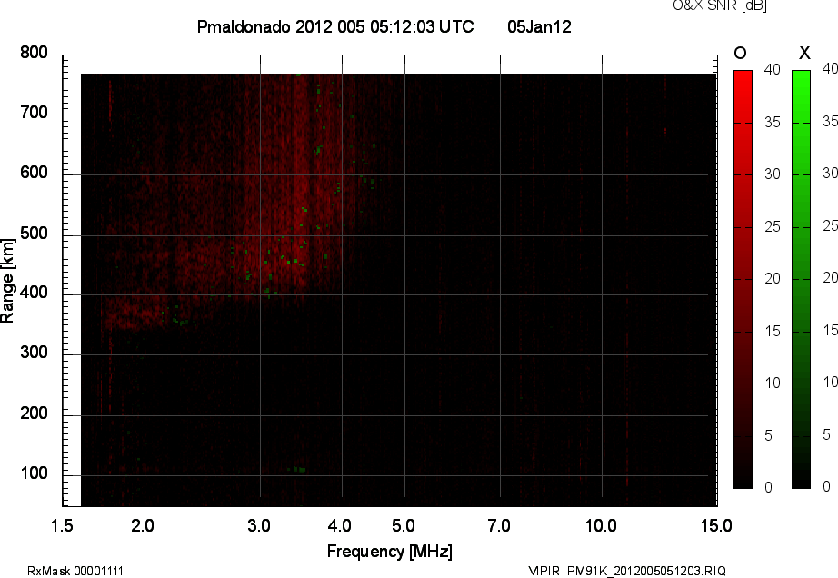The image size is (838, 578).
Task: Click the 'Frequency [MHz]' x-axis label
Action: pos(390,552)
